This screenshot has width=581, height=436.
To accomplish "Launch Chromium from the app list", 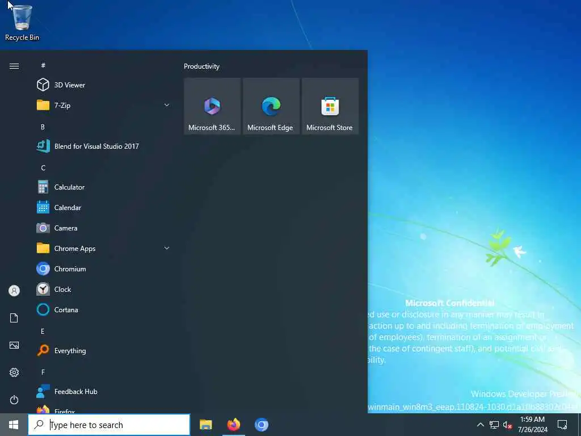I will click(104, 269).
